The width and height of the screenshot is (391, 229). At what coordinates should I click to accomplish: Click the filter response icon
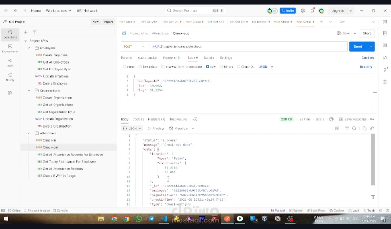346,129
